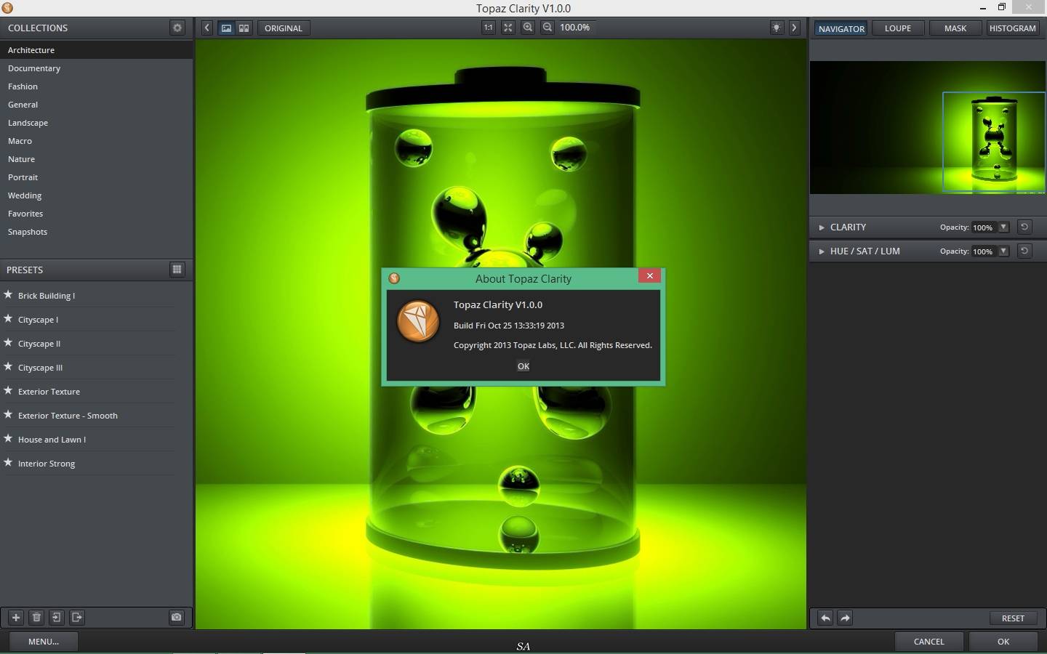1047x654 pixels.
Task: Select the Nature collection
Action: click(96, 159)
